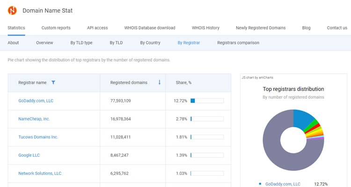Open GoDaddy.com, LLC registrar link
This screenshot has width=351, height=187.
(36, 101)
